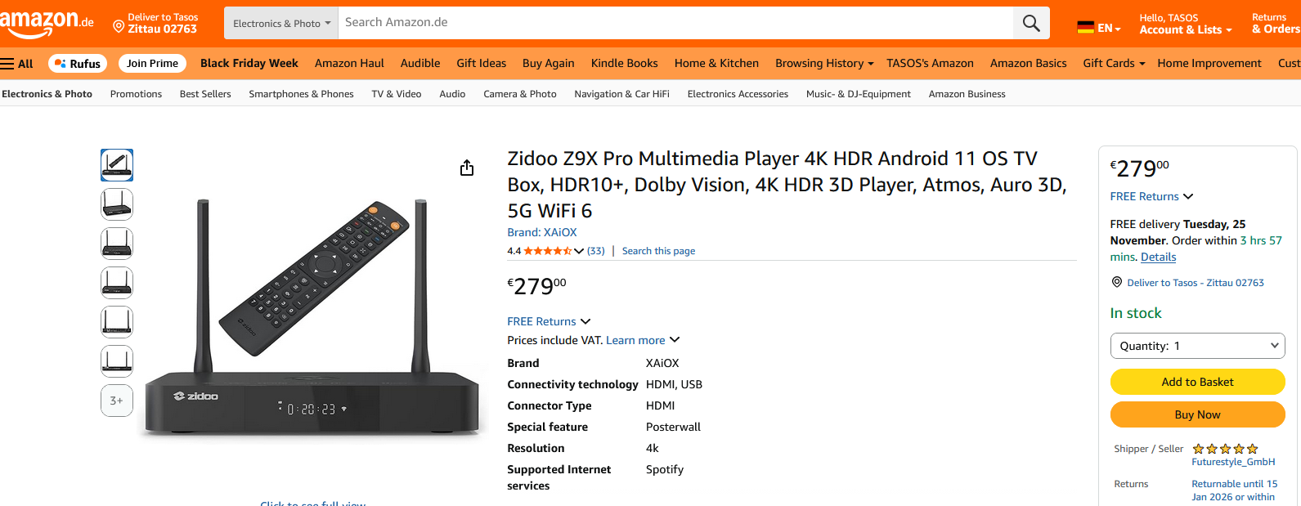Open the Quantity dropdown
Viewport: 1301px width, 506px height.
pyautogui.click(x=1197, y=346)
